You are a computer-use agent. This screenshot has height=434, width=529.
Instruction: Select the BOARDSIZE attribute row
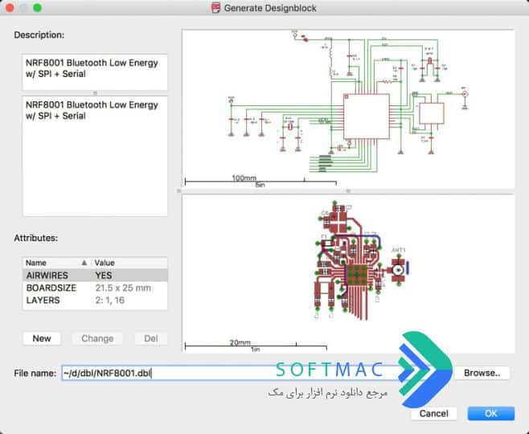point(95,288)
